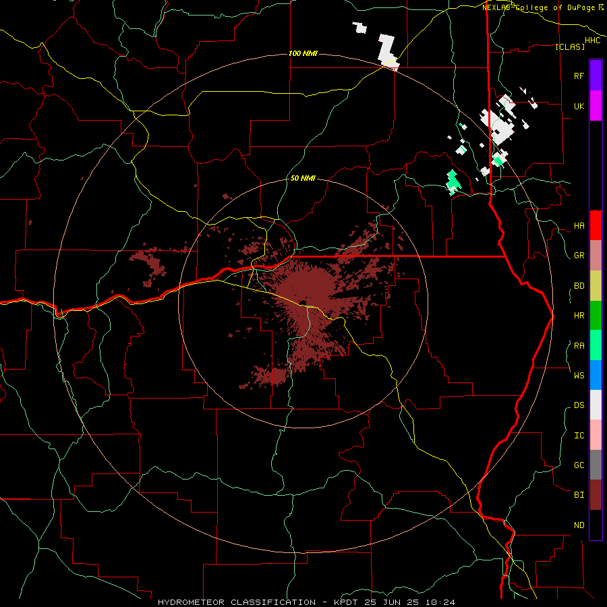Click the UK legend label
Image resolution: width=607 pixels, height=607 pixels.
coord(579,106)
